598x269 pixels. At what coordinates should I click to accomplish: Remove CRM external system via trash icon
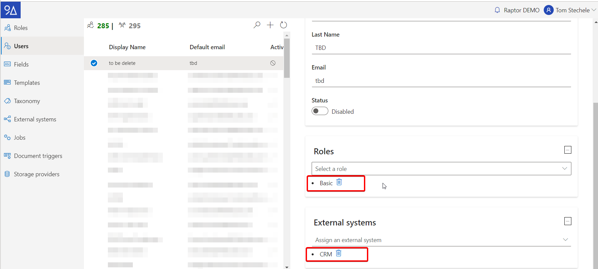tap(338, 253)
